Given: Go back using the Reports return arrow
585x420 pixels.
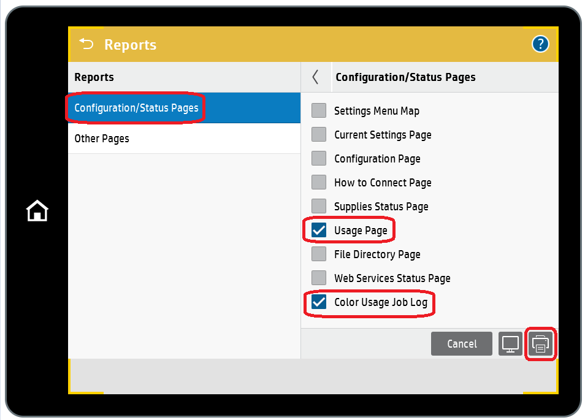Looking at the screenshot, I should pos(86,44).
